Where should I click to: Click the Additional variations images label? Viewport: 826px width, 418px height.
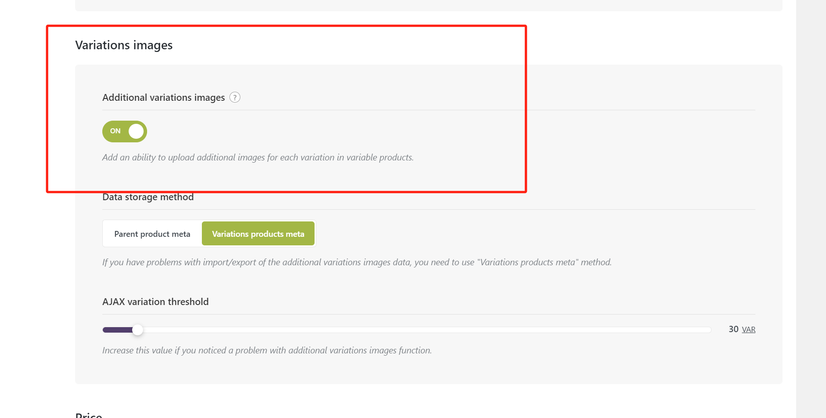pos(163,98)
